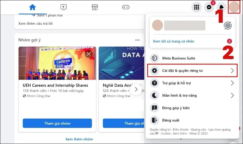
Task: Select Đăng xuất to log out
Action: [171, 120]
